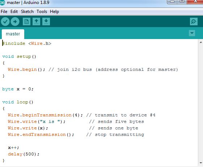Click the 'x++;' line

click(13, 147)
